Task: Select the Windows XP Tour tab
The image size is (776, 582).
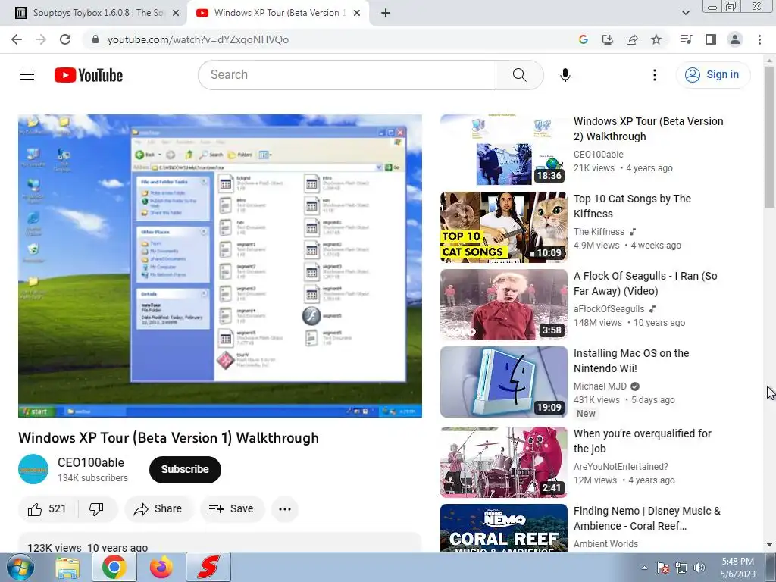Action: pyautogui.click(x=276, y=13)
